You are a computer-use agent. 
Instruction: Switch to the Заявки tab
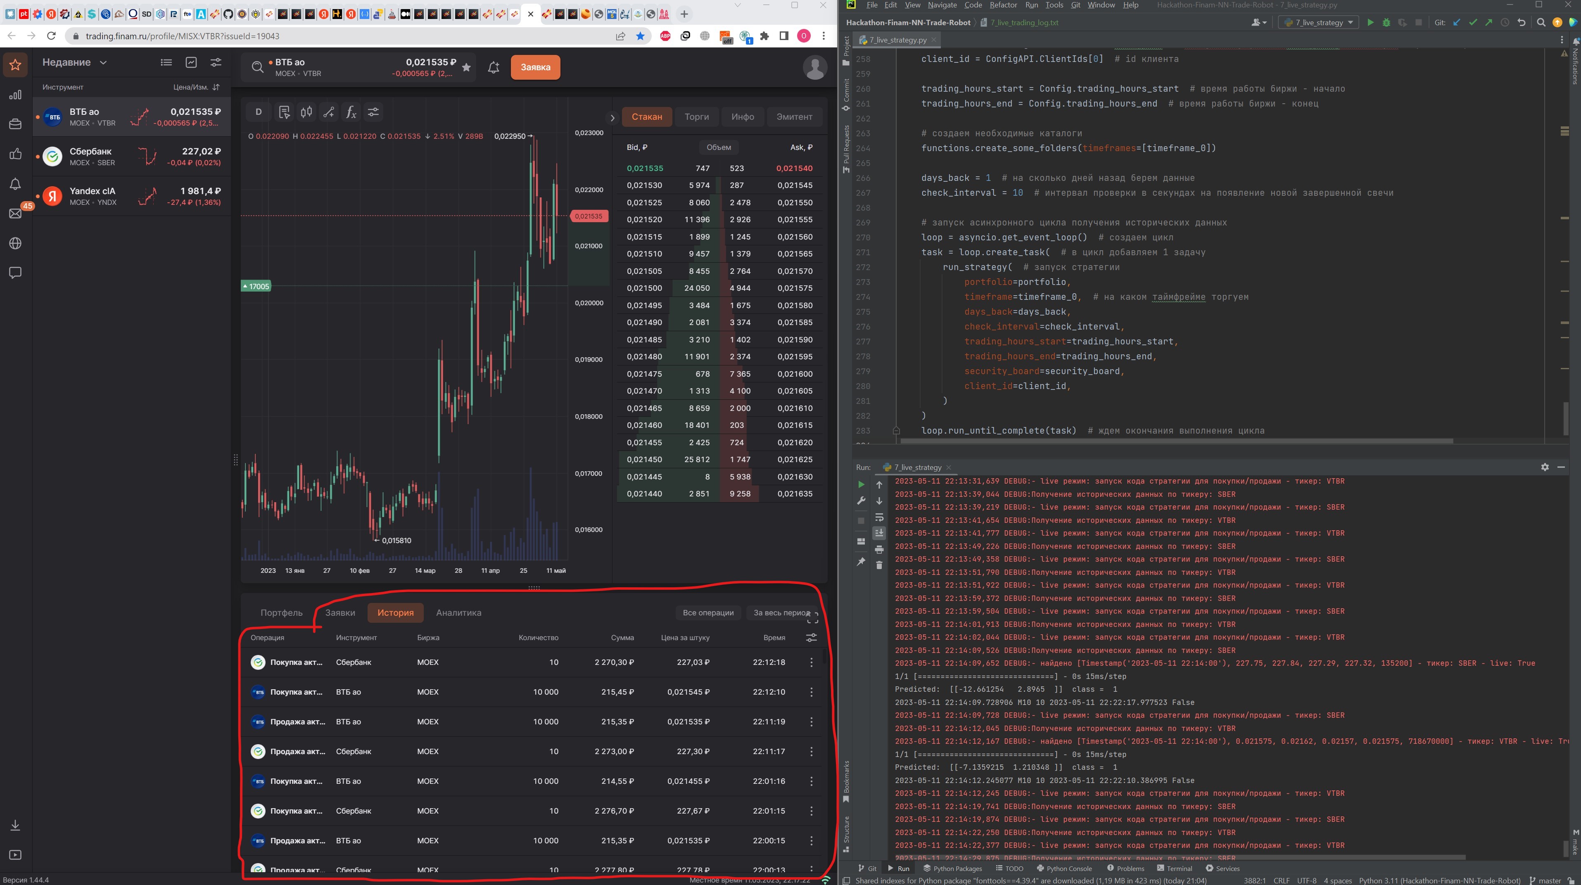[x=340, y=612]
